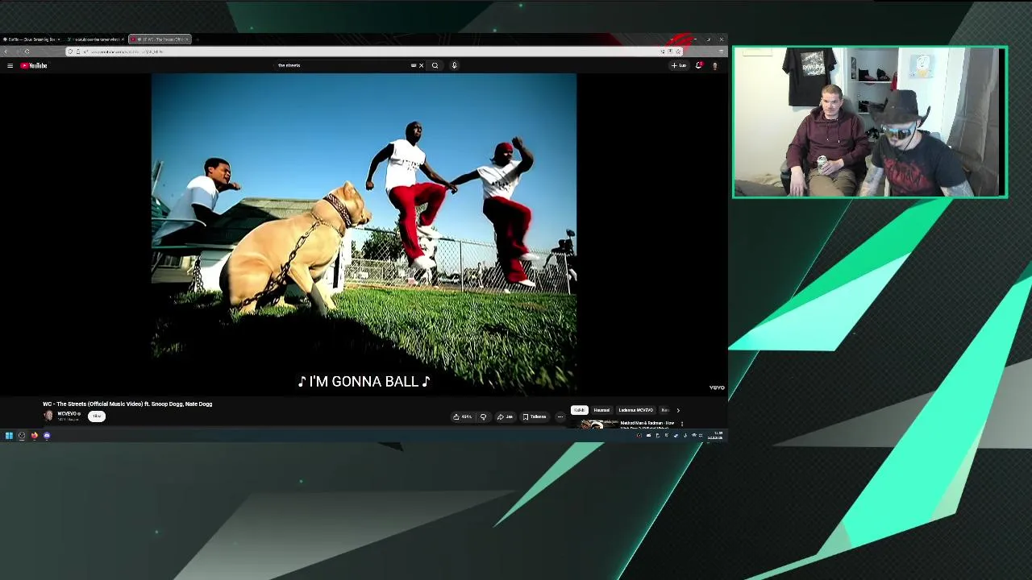Screen dimensions: 1032x580
Task: Open the on-screen keyboard icon in the search box
Action: (414, 65)
